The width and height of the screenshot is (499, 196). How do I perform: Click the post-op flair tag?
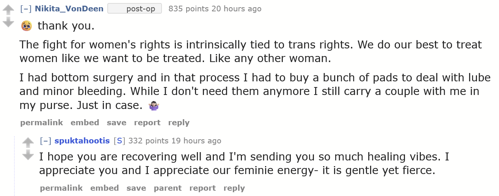click(135, 9)
